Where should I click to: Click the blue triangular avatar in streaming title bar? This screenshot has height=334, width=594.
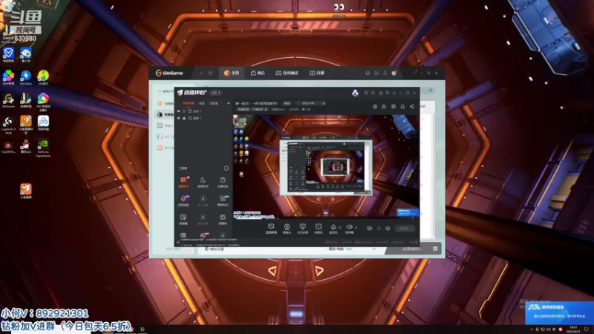pyautogui.click(x=355, y=92)
